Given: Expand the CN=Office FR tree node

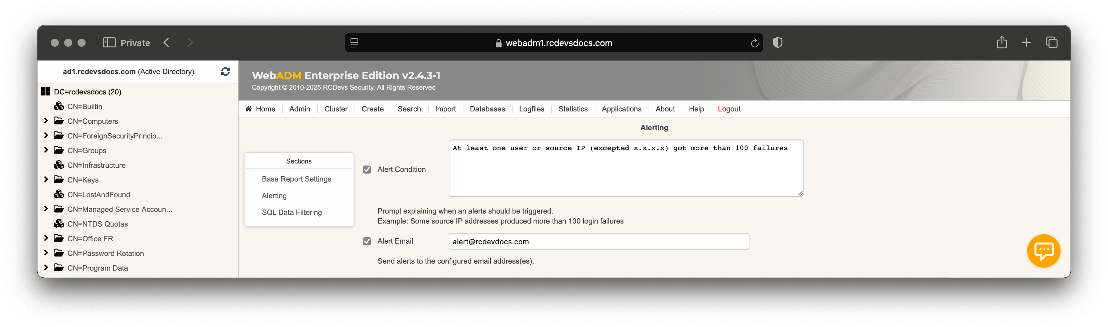Looking at the screenshot, I should point(46,238).
